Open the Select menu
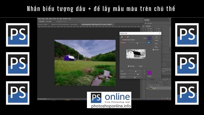204x115 pixels. pyautogui.click(x=50, y=19)
